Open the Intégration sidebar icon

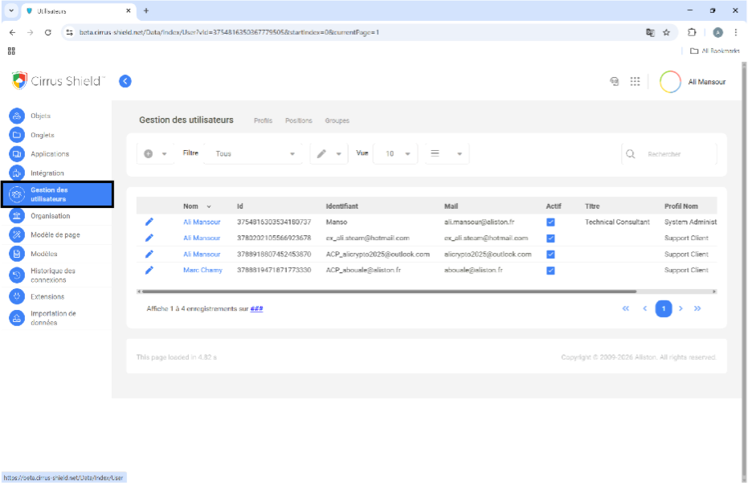pos(17,173)
